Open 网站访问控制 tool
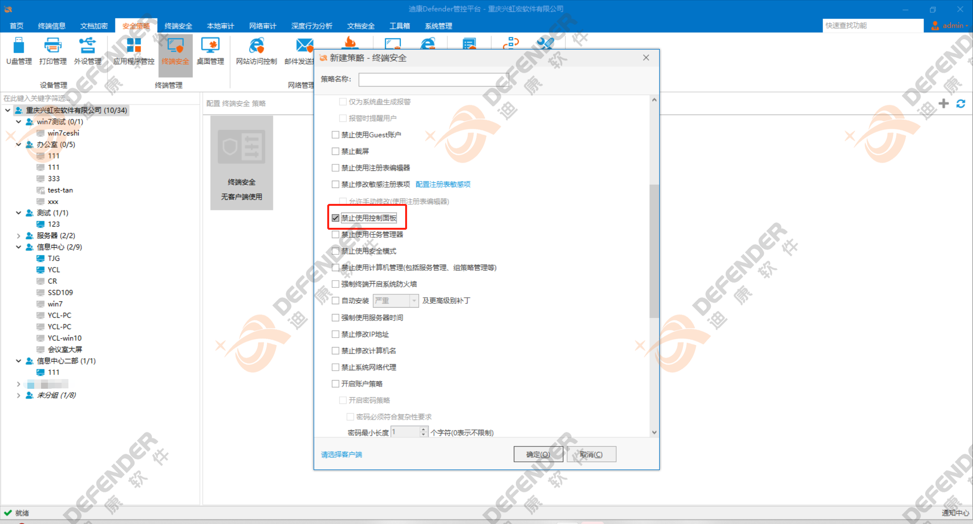Screen dimensions: 973x524 coord(257,51)
